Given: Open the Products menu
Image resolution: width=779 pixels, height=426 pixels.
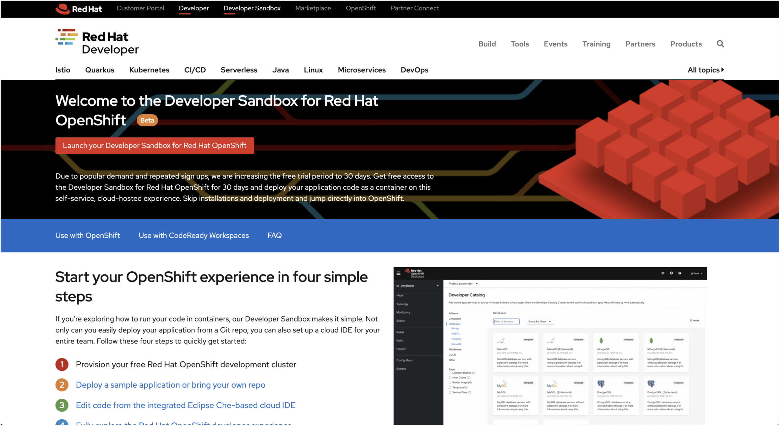Looking at the screenshot, I should coord(686,44).
